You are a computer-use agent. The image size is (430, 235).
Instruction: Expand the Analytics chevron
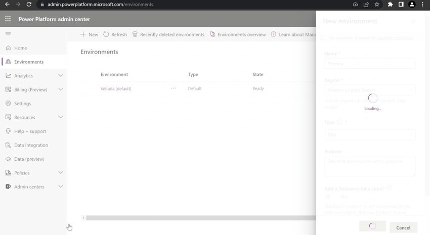61,76
